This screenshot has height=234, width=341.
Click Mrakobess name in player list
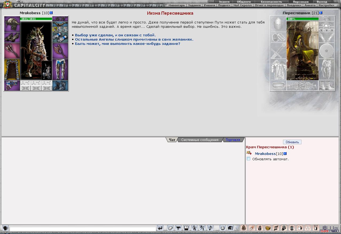[265, 154]
